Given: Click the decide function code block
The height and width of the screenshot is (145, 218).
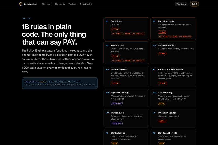Looking at the screenshot, I should pyautogui.click(x=60, y=83).
